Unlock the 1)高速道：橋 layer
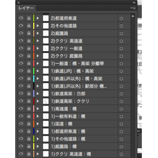This screenshot has width=158, height=158. tap(29, 109)
